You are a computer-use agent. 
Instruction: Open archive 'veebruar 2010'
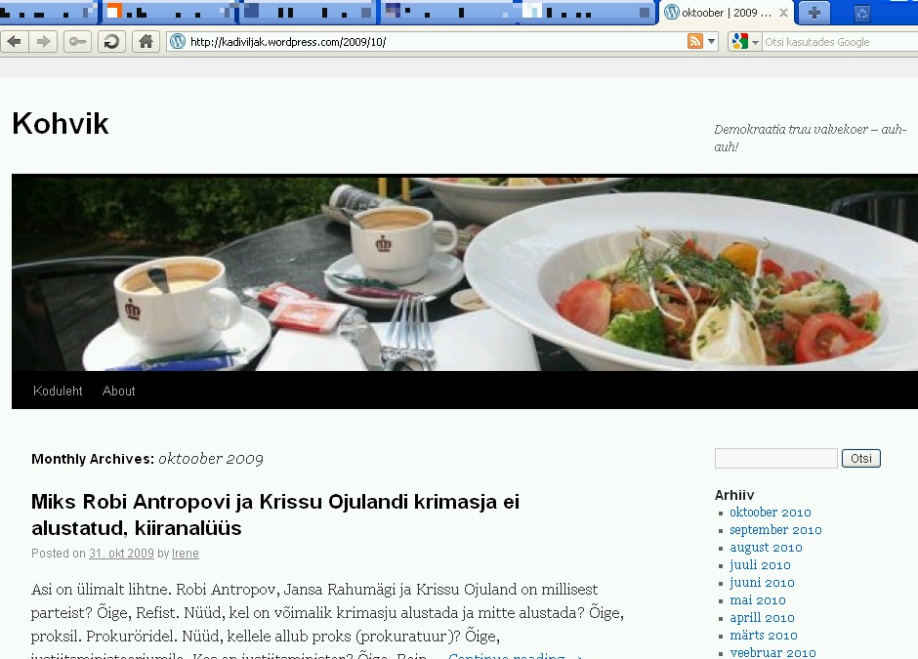(772, 652)
